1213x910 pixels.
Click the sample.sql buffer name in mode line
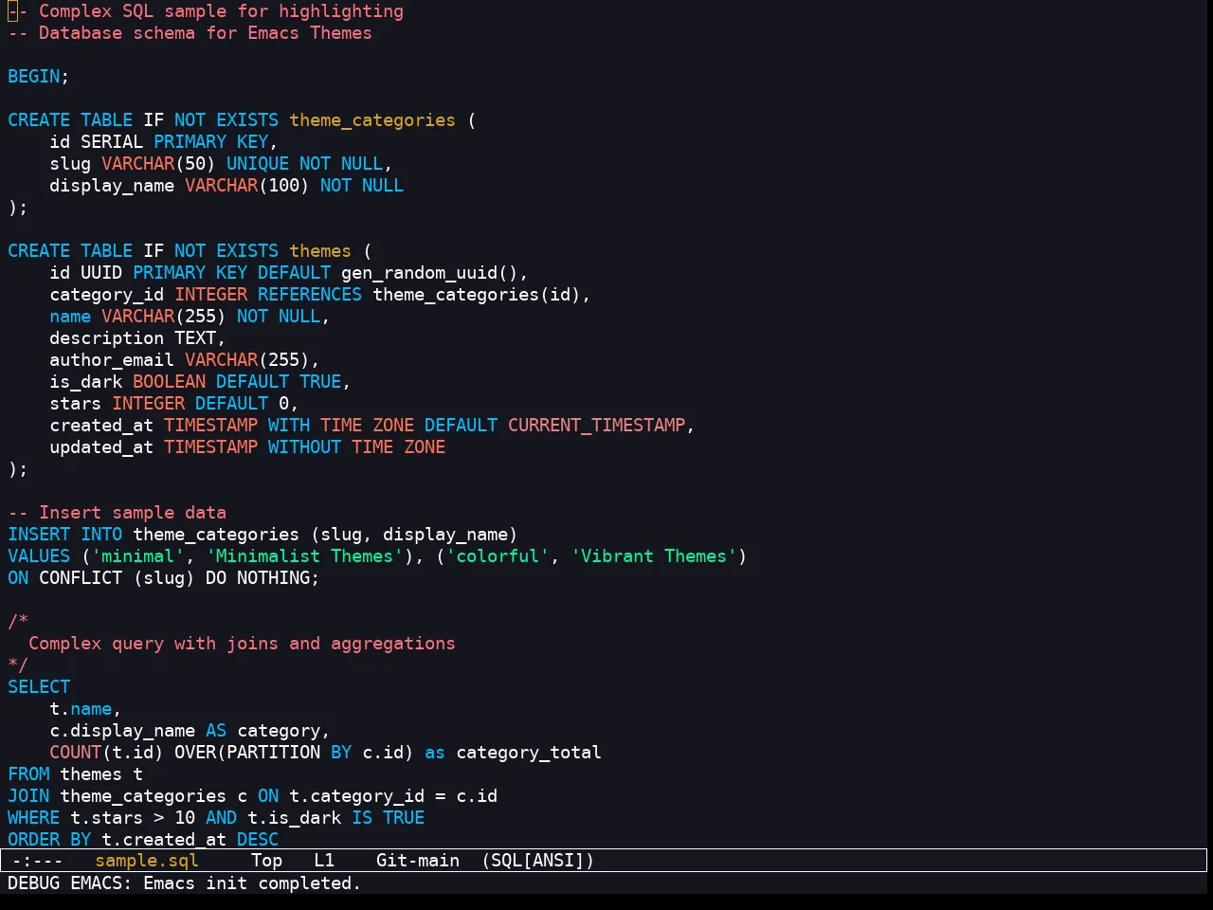(x=147, y=861)
